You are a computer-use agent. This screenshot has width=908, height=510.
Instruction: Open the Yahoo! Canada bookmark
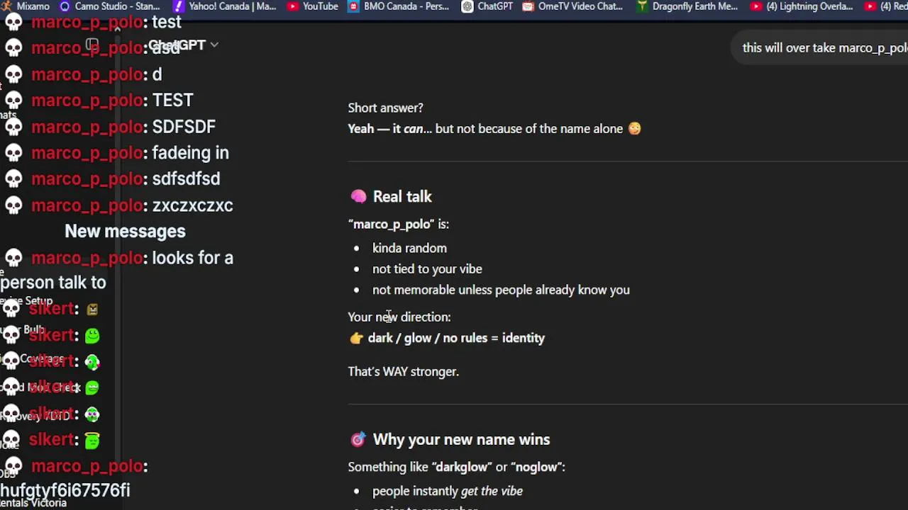click(224, 6)
